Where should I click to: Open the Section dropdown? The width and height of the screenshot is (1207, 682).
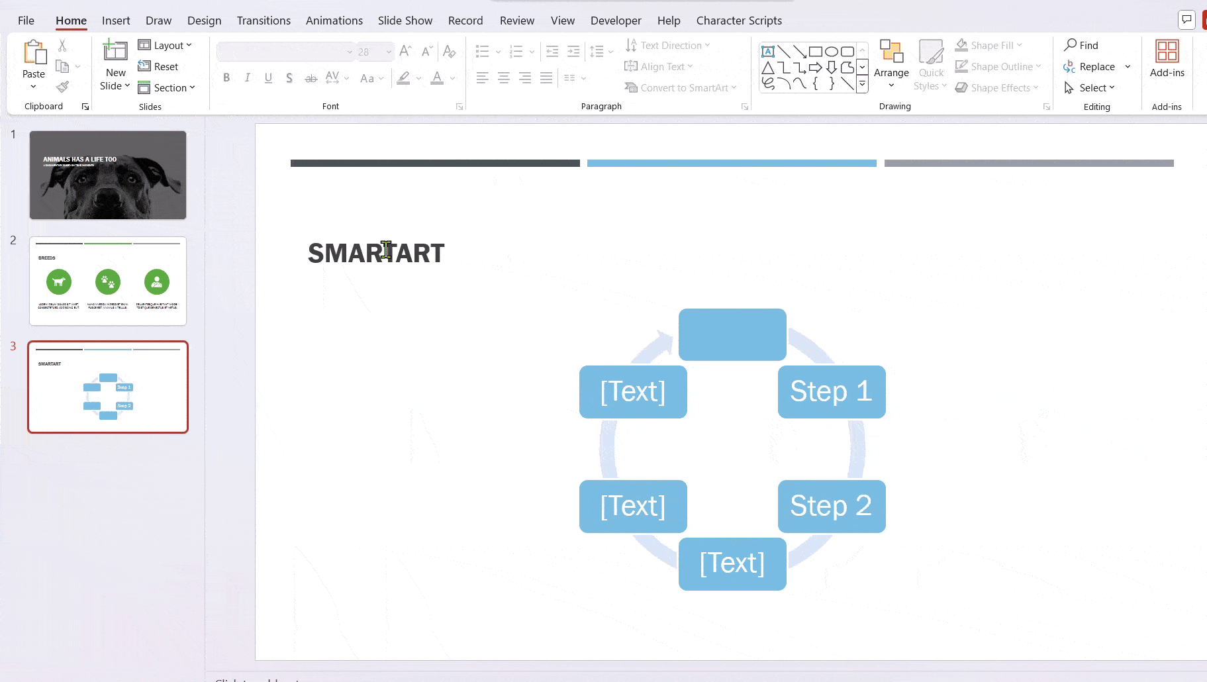(169, 87)
